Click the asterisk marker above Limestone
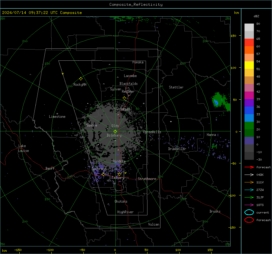 click(x=57, y=114)
